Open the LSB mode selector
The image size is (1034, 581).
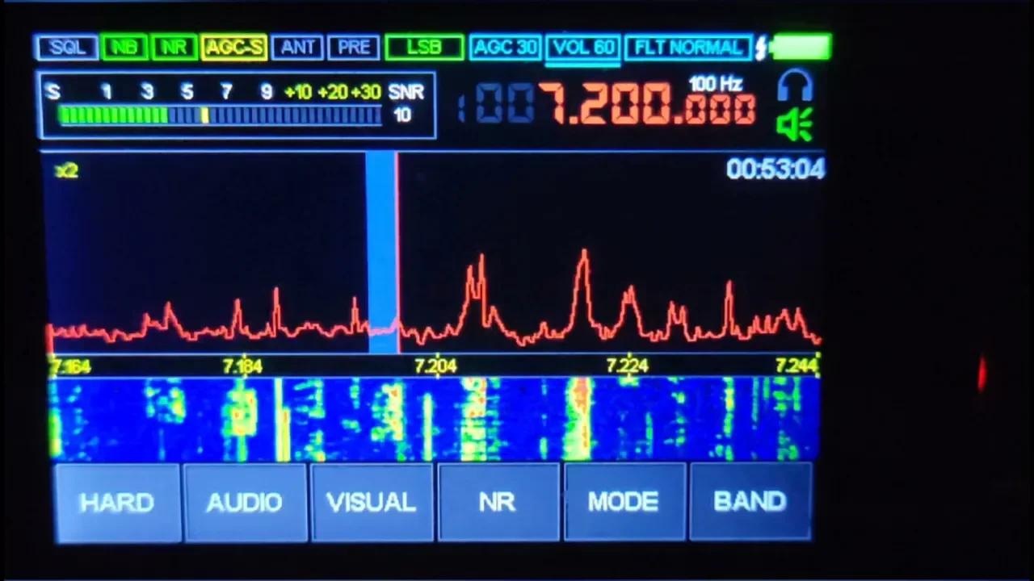(424, 48)
